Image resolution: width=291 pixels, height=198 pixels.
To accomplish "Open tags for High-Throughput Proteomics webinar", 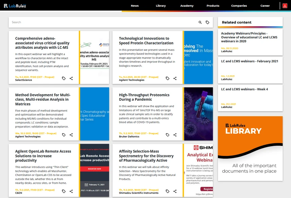I will click(167, 135).
